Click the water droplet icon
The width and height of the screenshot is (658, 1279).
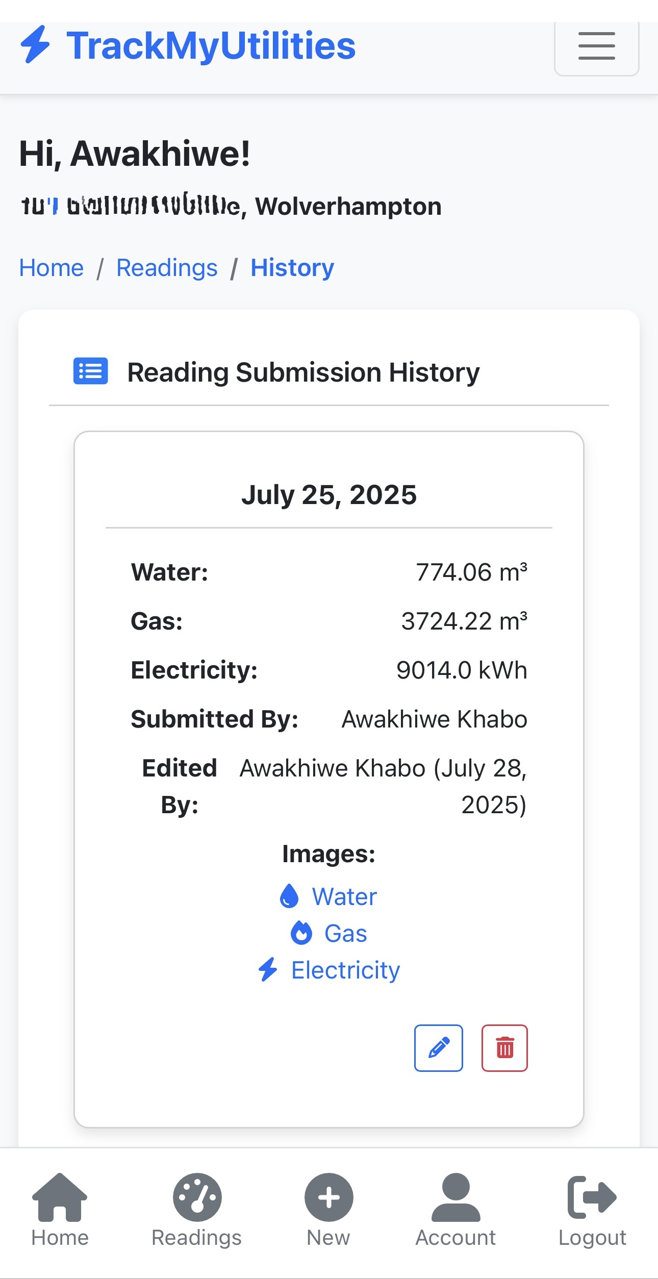289,896
